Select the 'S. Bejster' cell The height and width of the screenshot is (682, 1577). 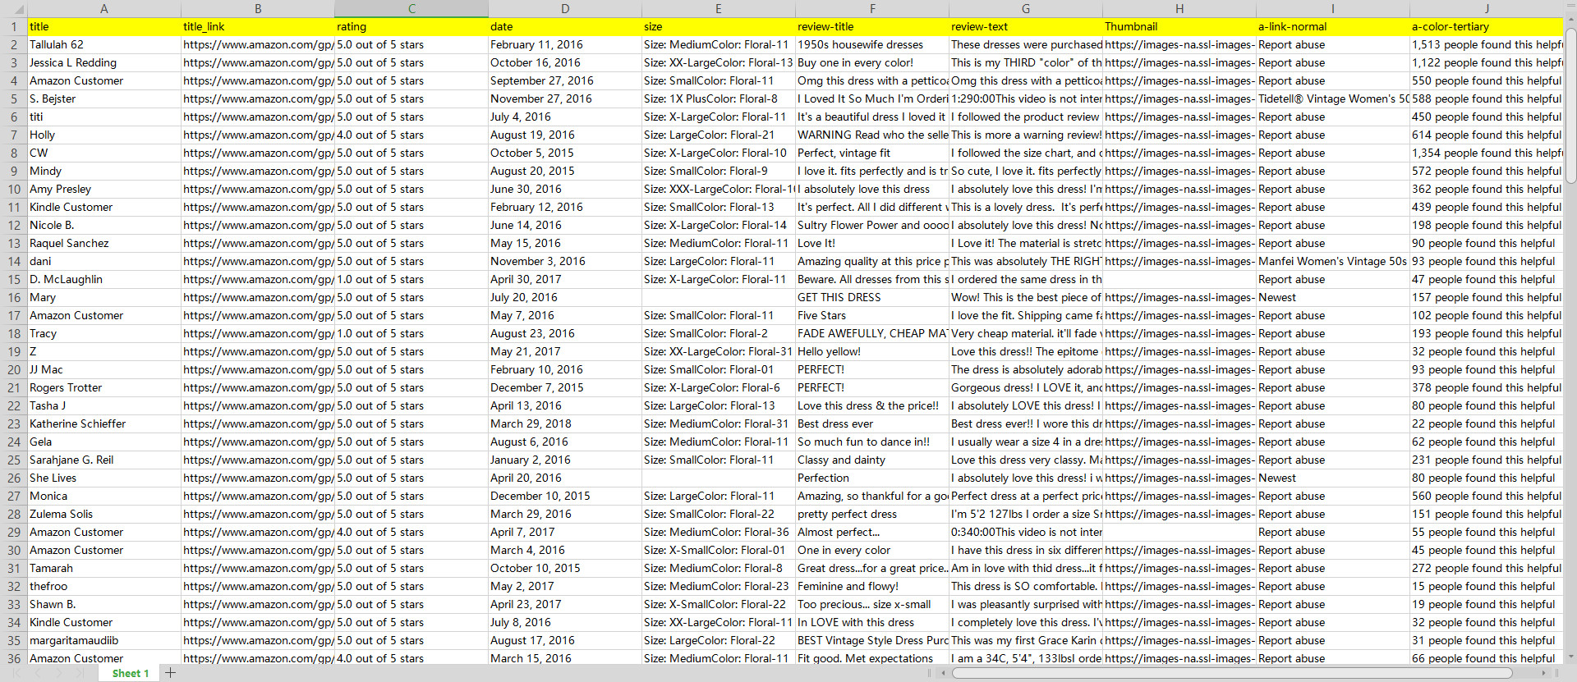104,98
